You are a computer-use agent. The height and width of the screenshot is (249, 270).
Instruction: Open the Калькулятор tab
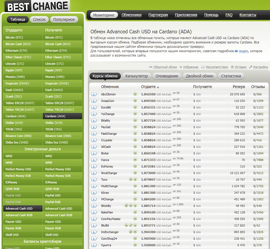[x=136, y=76]
